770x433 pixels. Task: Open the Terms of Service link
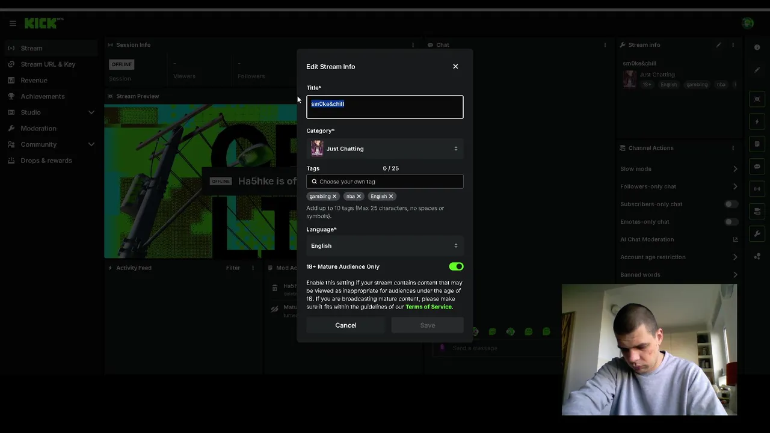click(428, 307)
